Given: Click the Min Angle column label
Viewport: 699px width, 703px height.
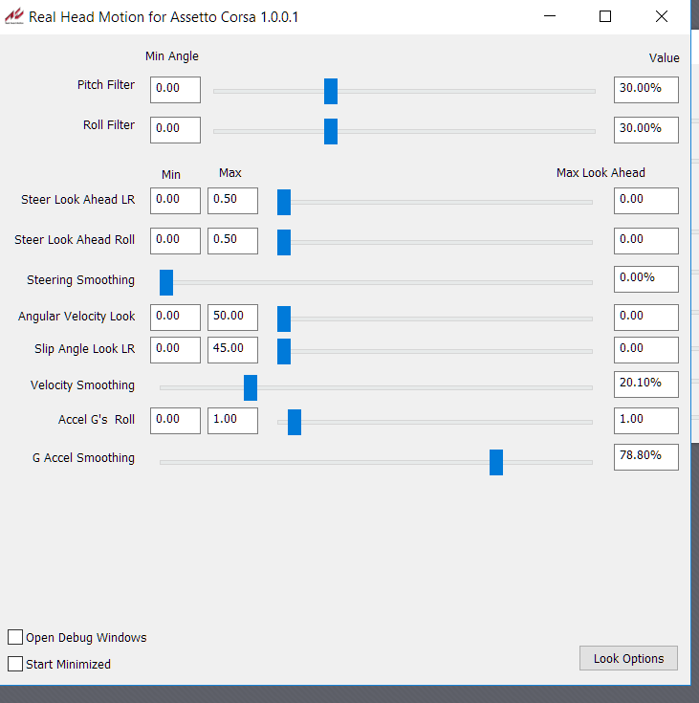Looking at the screenshot, I should tap(172, 56).
